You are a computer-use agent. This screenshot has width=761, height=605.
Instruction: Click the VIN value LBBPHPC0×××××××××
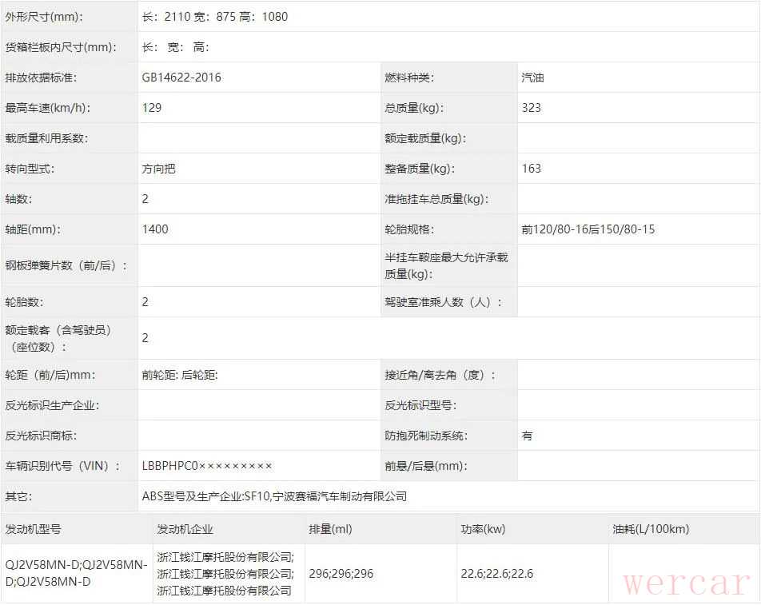pyautogui.click(x=207, y=466)
